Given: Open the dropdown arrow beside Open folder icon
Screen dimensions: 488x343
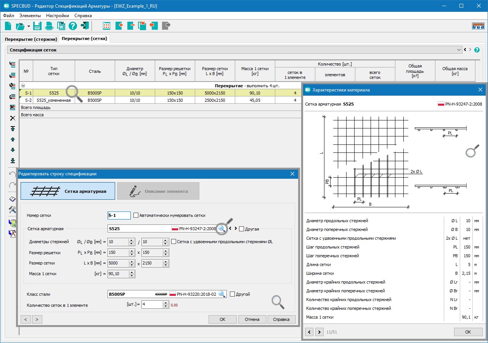Looking at the screenshot, I should (x=29, y=26).
